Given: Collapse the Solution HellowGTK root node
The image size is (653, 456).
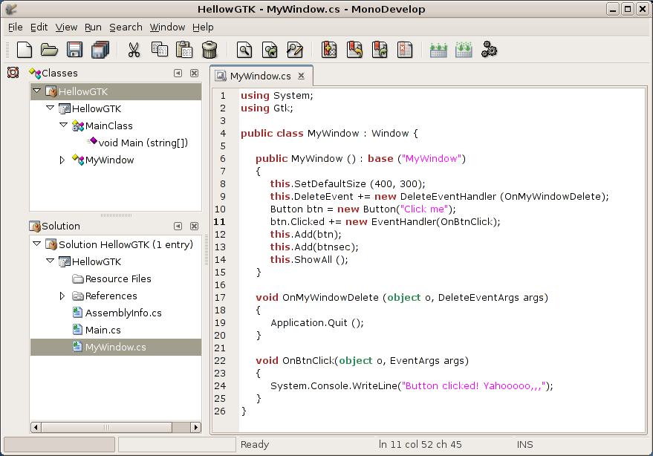Looking at the screenshot, I should coord(36,244).
